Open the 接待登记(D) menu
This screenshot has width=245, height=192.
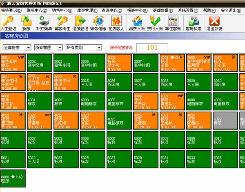(11, 11)
